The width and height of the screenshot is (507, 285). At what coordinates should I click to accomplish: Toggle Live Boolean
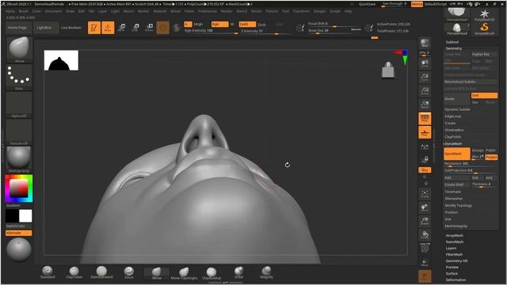71,28
